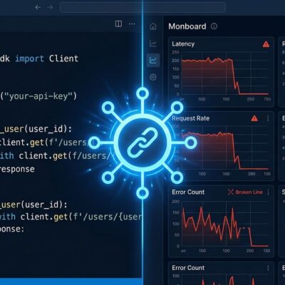Viewport: 285px width, 285px height.
Task: Click the glowing chain link center icon
Action: (142, 142)
